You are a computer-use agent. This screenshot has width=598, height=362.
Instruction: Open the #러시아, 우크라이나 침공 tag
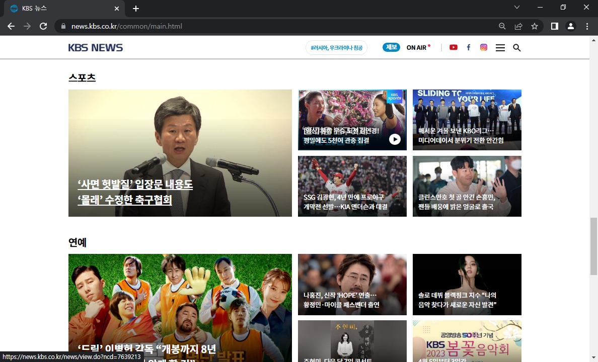(x=336, y=48)
